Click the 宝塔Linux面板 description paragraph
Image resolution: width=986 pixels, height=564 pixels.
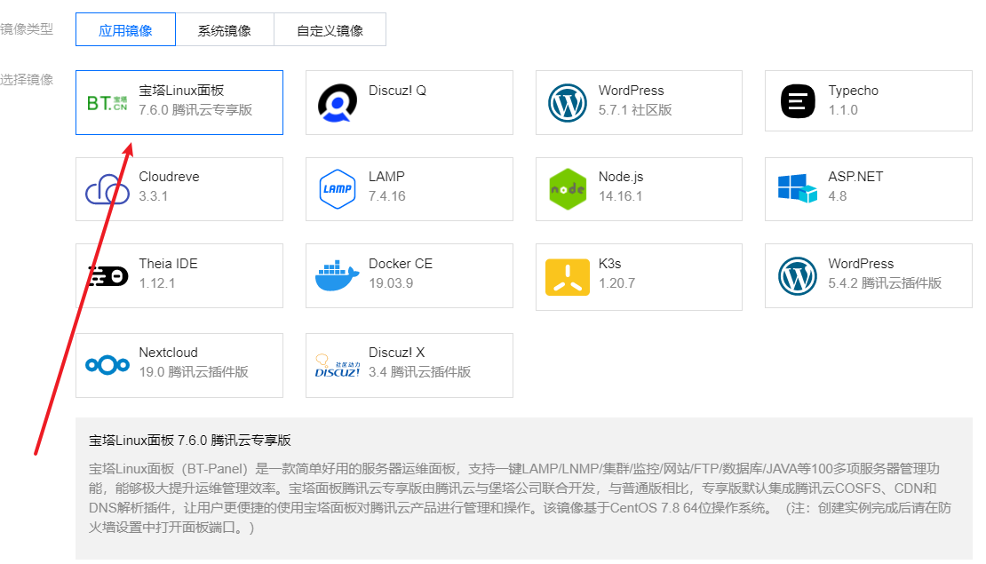tap(520, 497)
